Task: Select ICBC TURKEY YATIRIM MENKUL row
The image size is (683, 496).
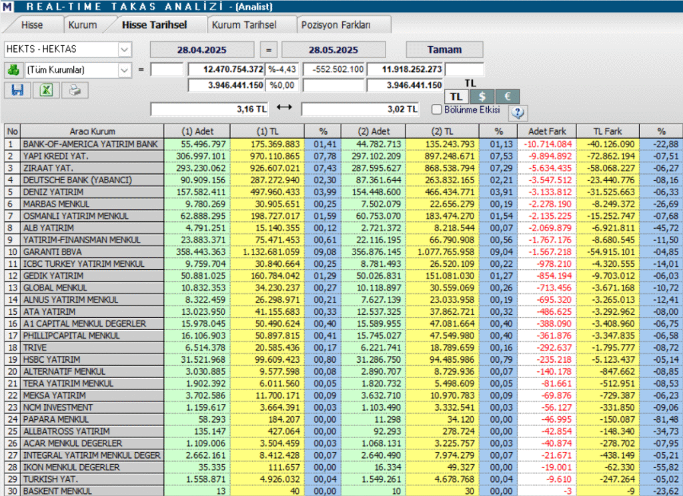Action: [344, 264]
